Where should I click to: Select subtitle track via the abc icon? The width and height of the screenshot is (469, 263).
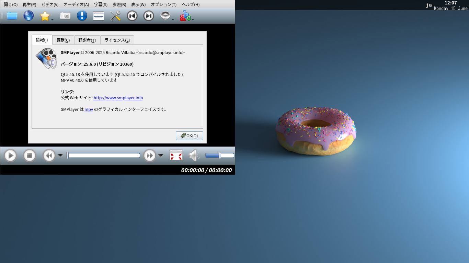185,16
